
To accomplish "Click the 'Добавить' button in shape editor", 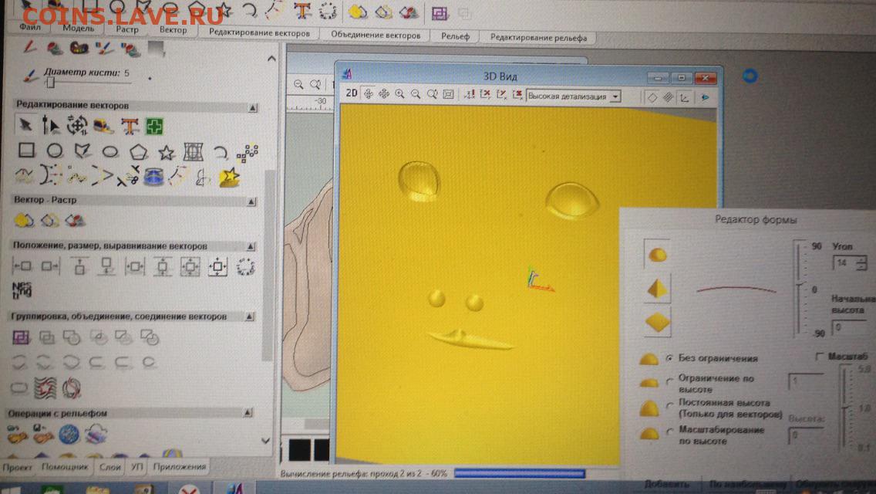I will click(666, 484).
